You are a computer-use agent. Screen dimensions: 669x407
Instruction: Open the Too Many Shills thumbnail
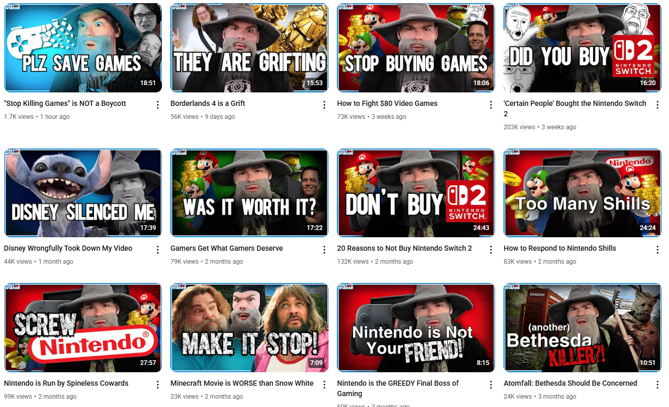point(582,193)
